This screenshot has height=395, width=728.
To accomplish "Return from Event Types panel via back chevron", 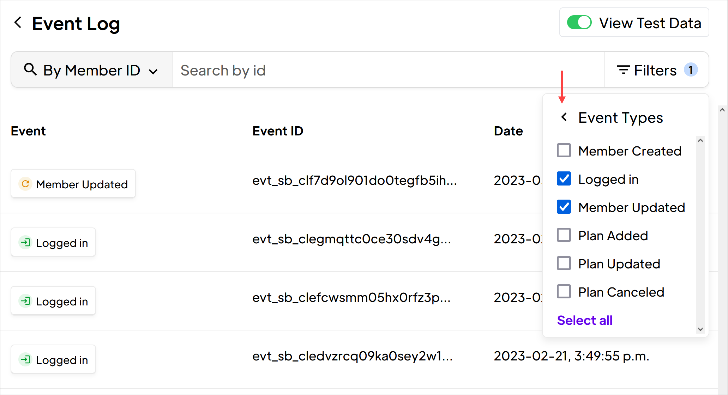I will (x=564, y=117).
